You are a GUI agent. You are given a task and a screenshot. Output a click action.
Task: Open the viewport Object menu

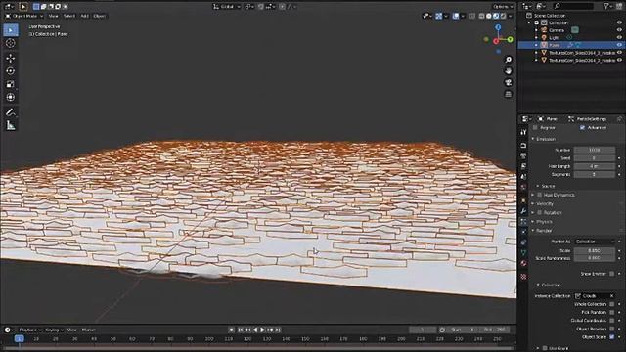[x=99, y=16]
